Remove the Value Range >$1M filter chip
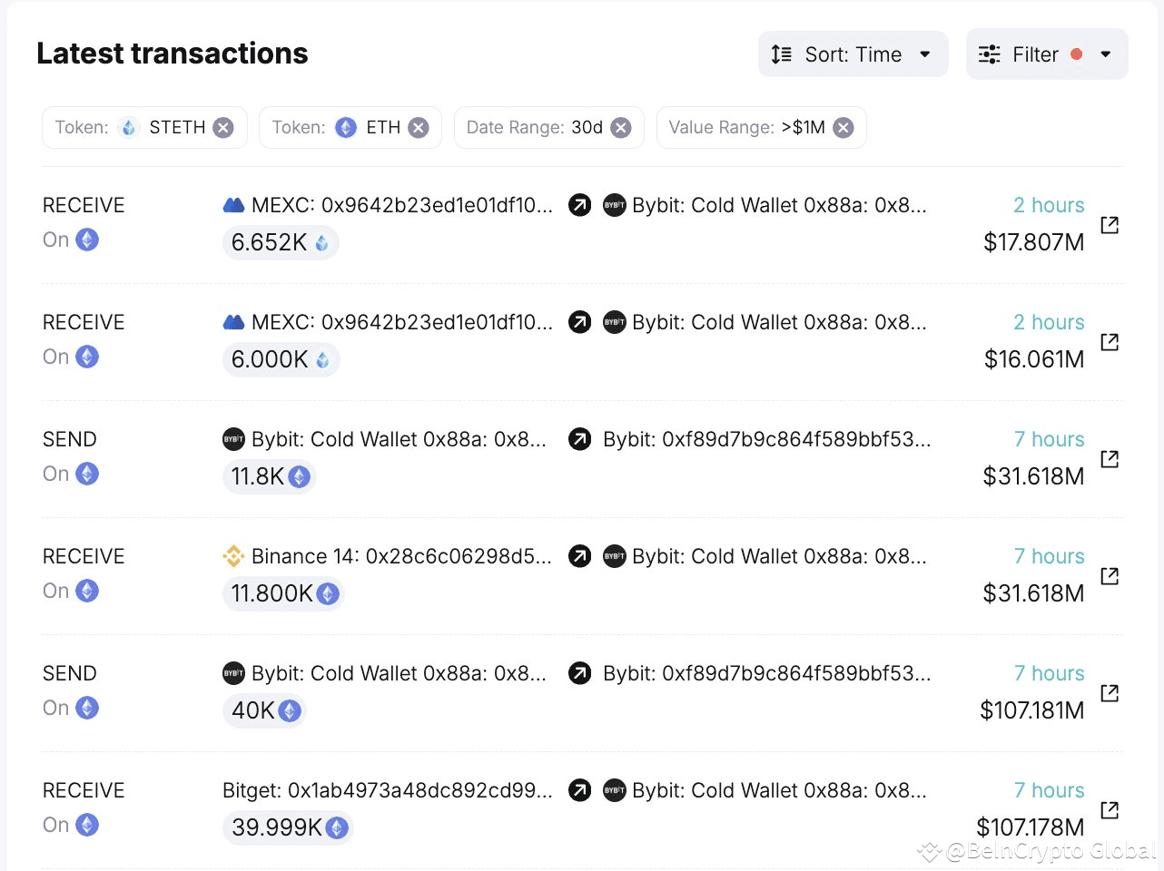 click(x=843, y=127)
